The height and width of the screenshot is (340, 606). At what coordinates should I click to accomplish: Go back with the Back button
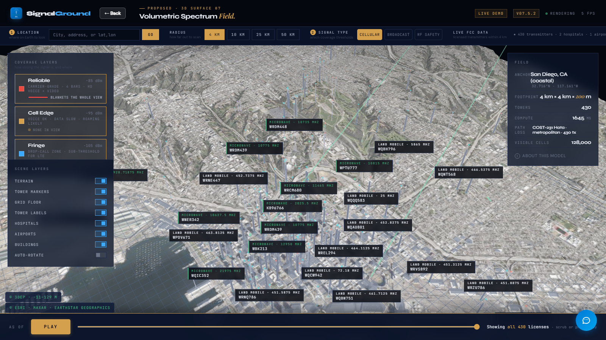pyautogui.click(x=112, y=13)
